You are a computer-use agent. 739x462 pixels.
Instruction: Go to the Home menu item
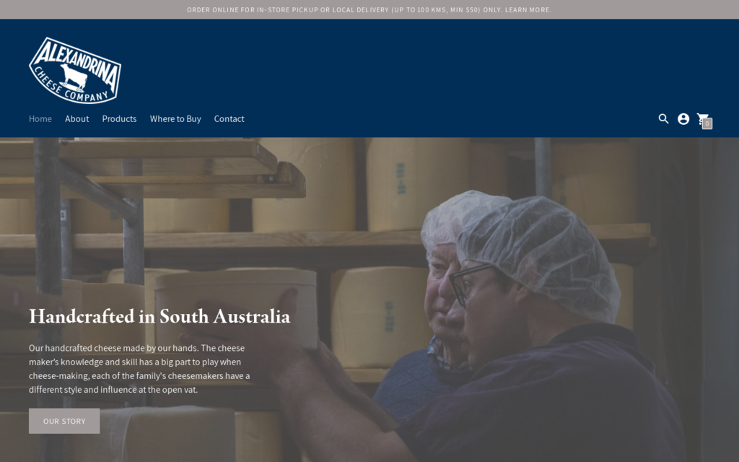40,119
